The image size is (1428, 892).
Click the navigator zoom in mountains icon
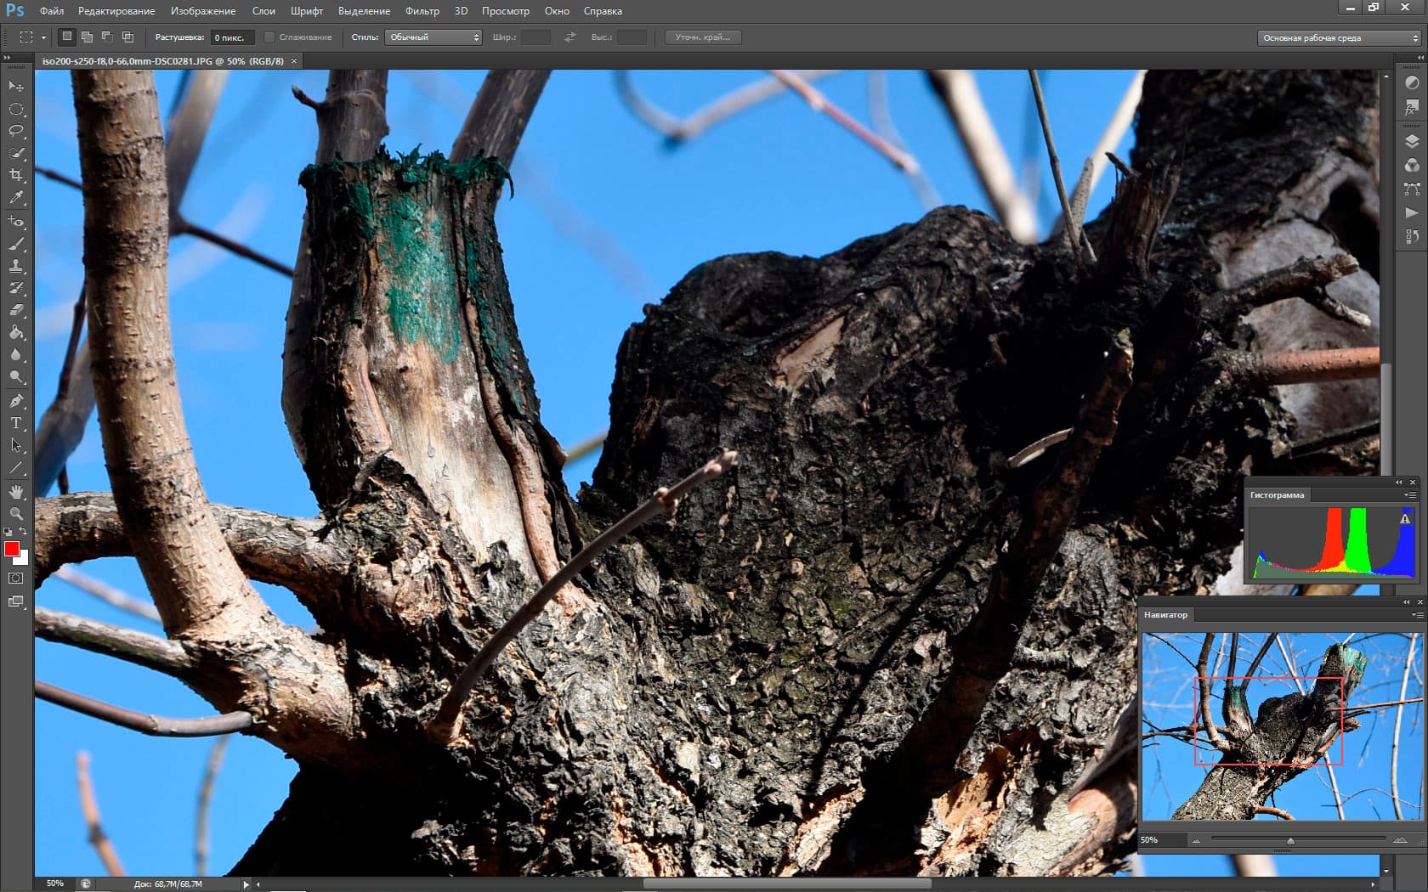click(1400, 840)
